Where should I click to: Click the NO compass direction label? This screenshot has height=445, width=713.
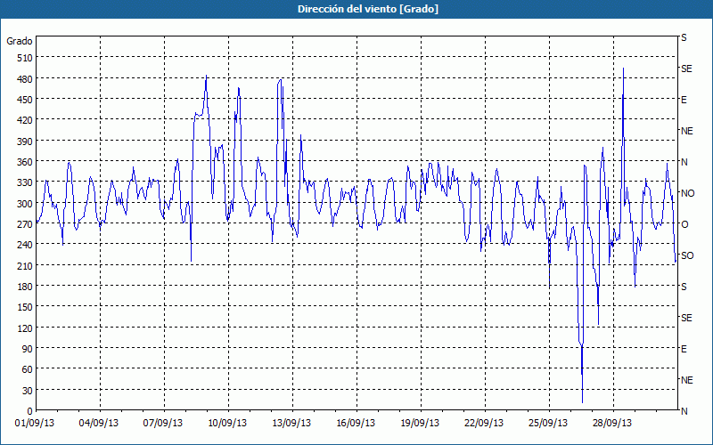click(x=687, y=193)
